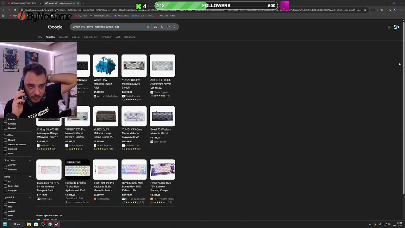Tick the Android compatibility checkbox
This screenshot has width=405, height=228.
coord(5,211)
